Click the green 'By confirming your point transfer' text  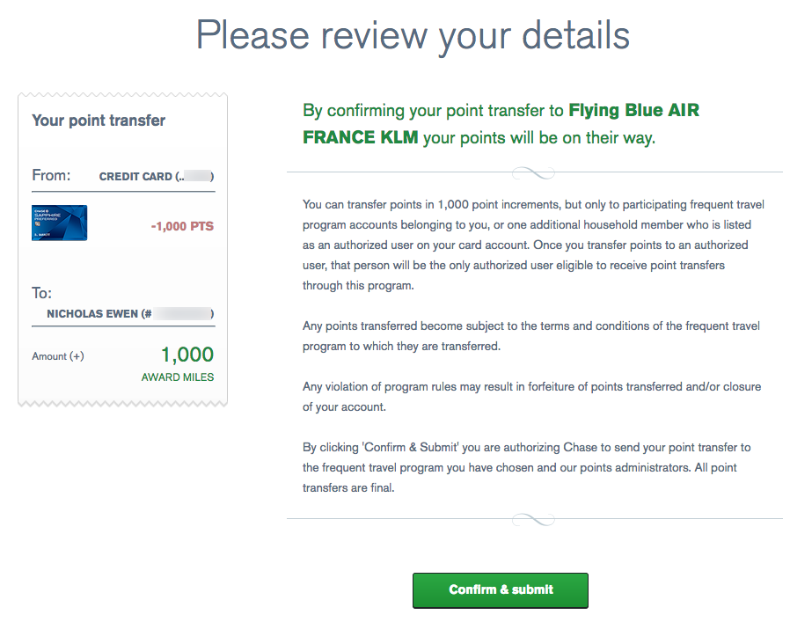pyautogui.click(x=433, y=111)
